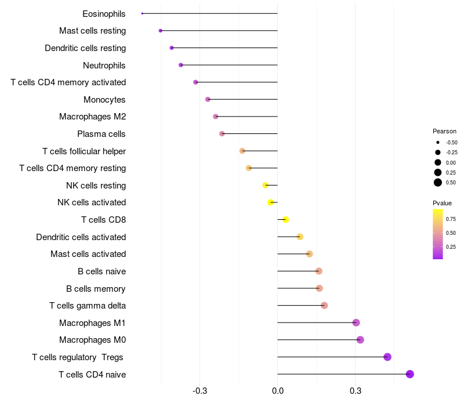
Task: Click the T cells gamma delta dot
Action: (x=324, y=306)
